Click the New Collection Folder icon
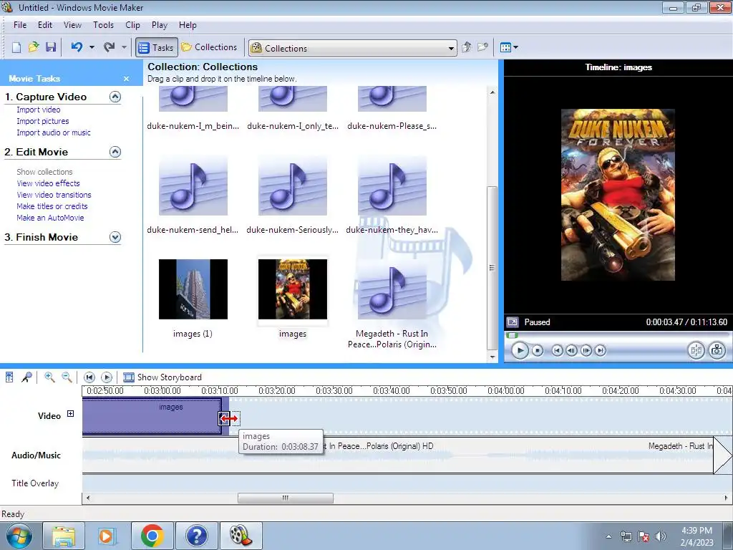733x550 pixels. 482,47
